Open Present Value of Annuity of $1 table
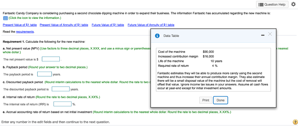298x126 pixels. point(64,25)
